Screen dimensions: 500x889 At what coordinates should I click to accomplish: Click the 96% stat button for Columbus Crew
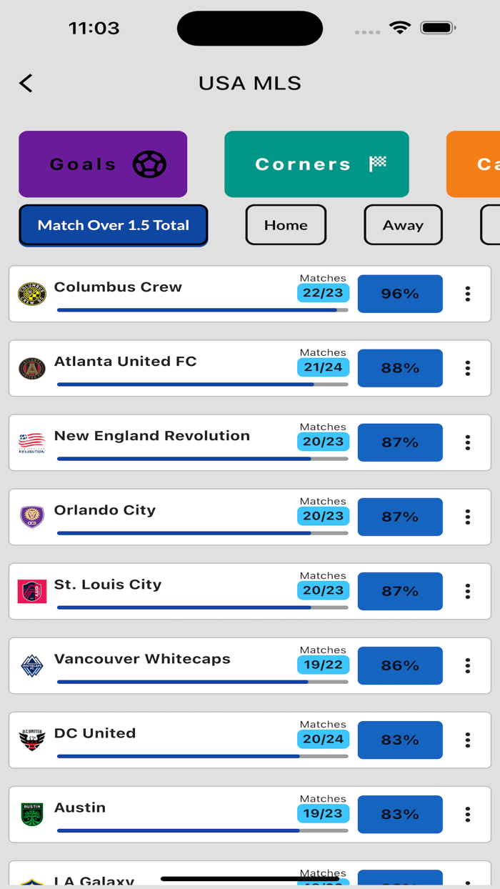400,293
